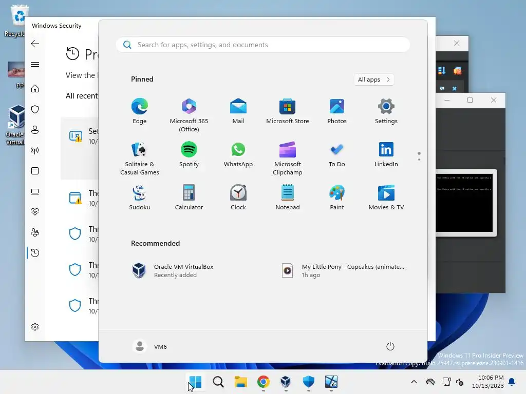Toggle Windows Security hamburger navigation menu
This screenshot has height=394, width=526.
(x=35, y=64)
